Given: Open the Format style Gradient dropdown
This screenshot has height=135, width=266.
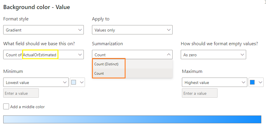Looking at the screenshot, I should (44, 30).
